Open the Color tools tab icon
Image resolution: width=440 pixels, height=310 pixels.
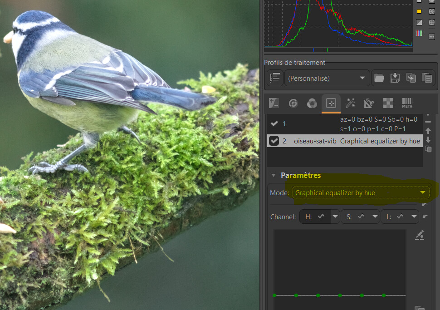click(312, 103)
